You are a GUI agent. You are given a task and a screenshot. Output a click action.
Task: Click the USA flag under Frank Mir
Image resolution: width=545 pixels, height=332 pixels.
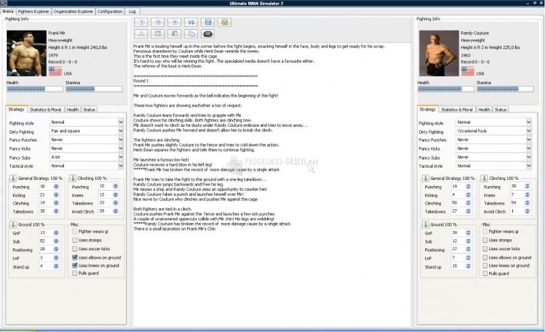click(55, 72)
